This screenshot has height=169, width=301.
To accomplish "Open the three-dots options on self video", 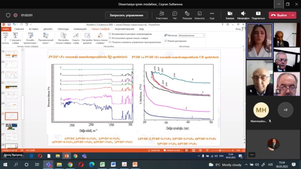I will 252,155.
